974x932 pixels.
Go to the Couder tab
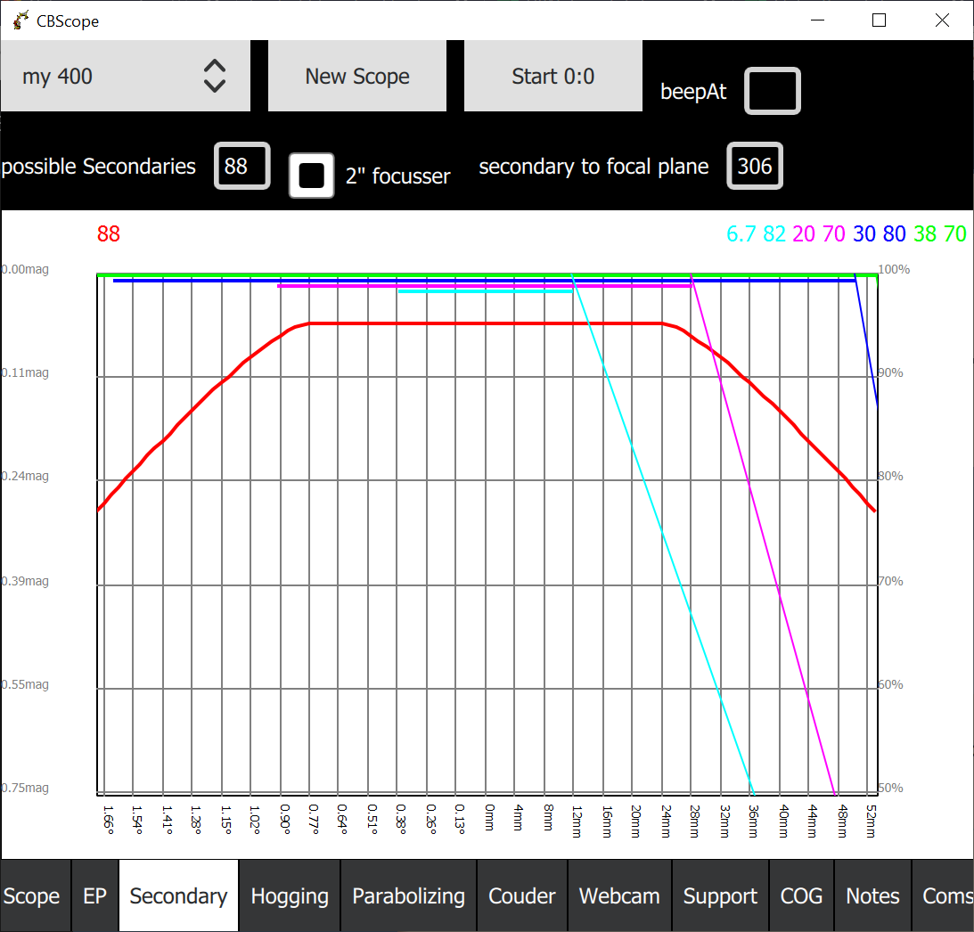click(x=522, y=895)
